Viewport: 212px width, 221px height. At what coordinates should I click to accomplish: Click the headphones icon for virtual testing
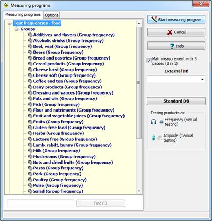click(153, 122)
